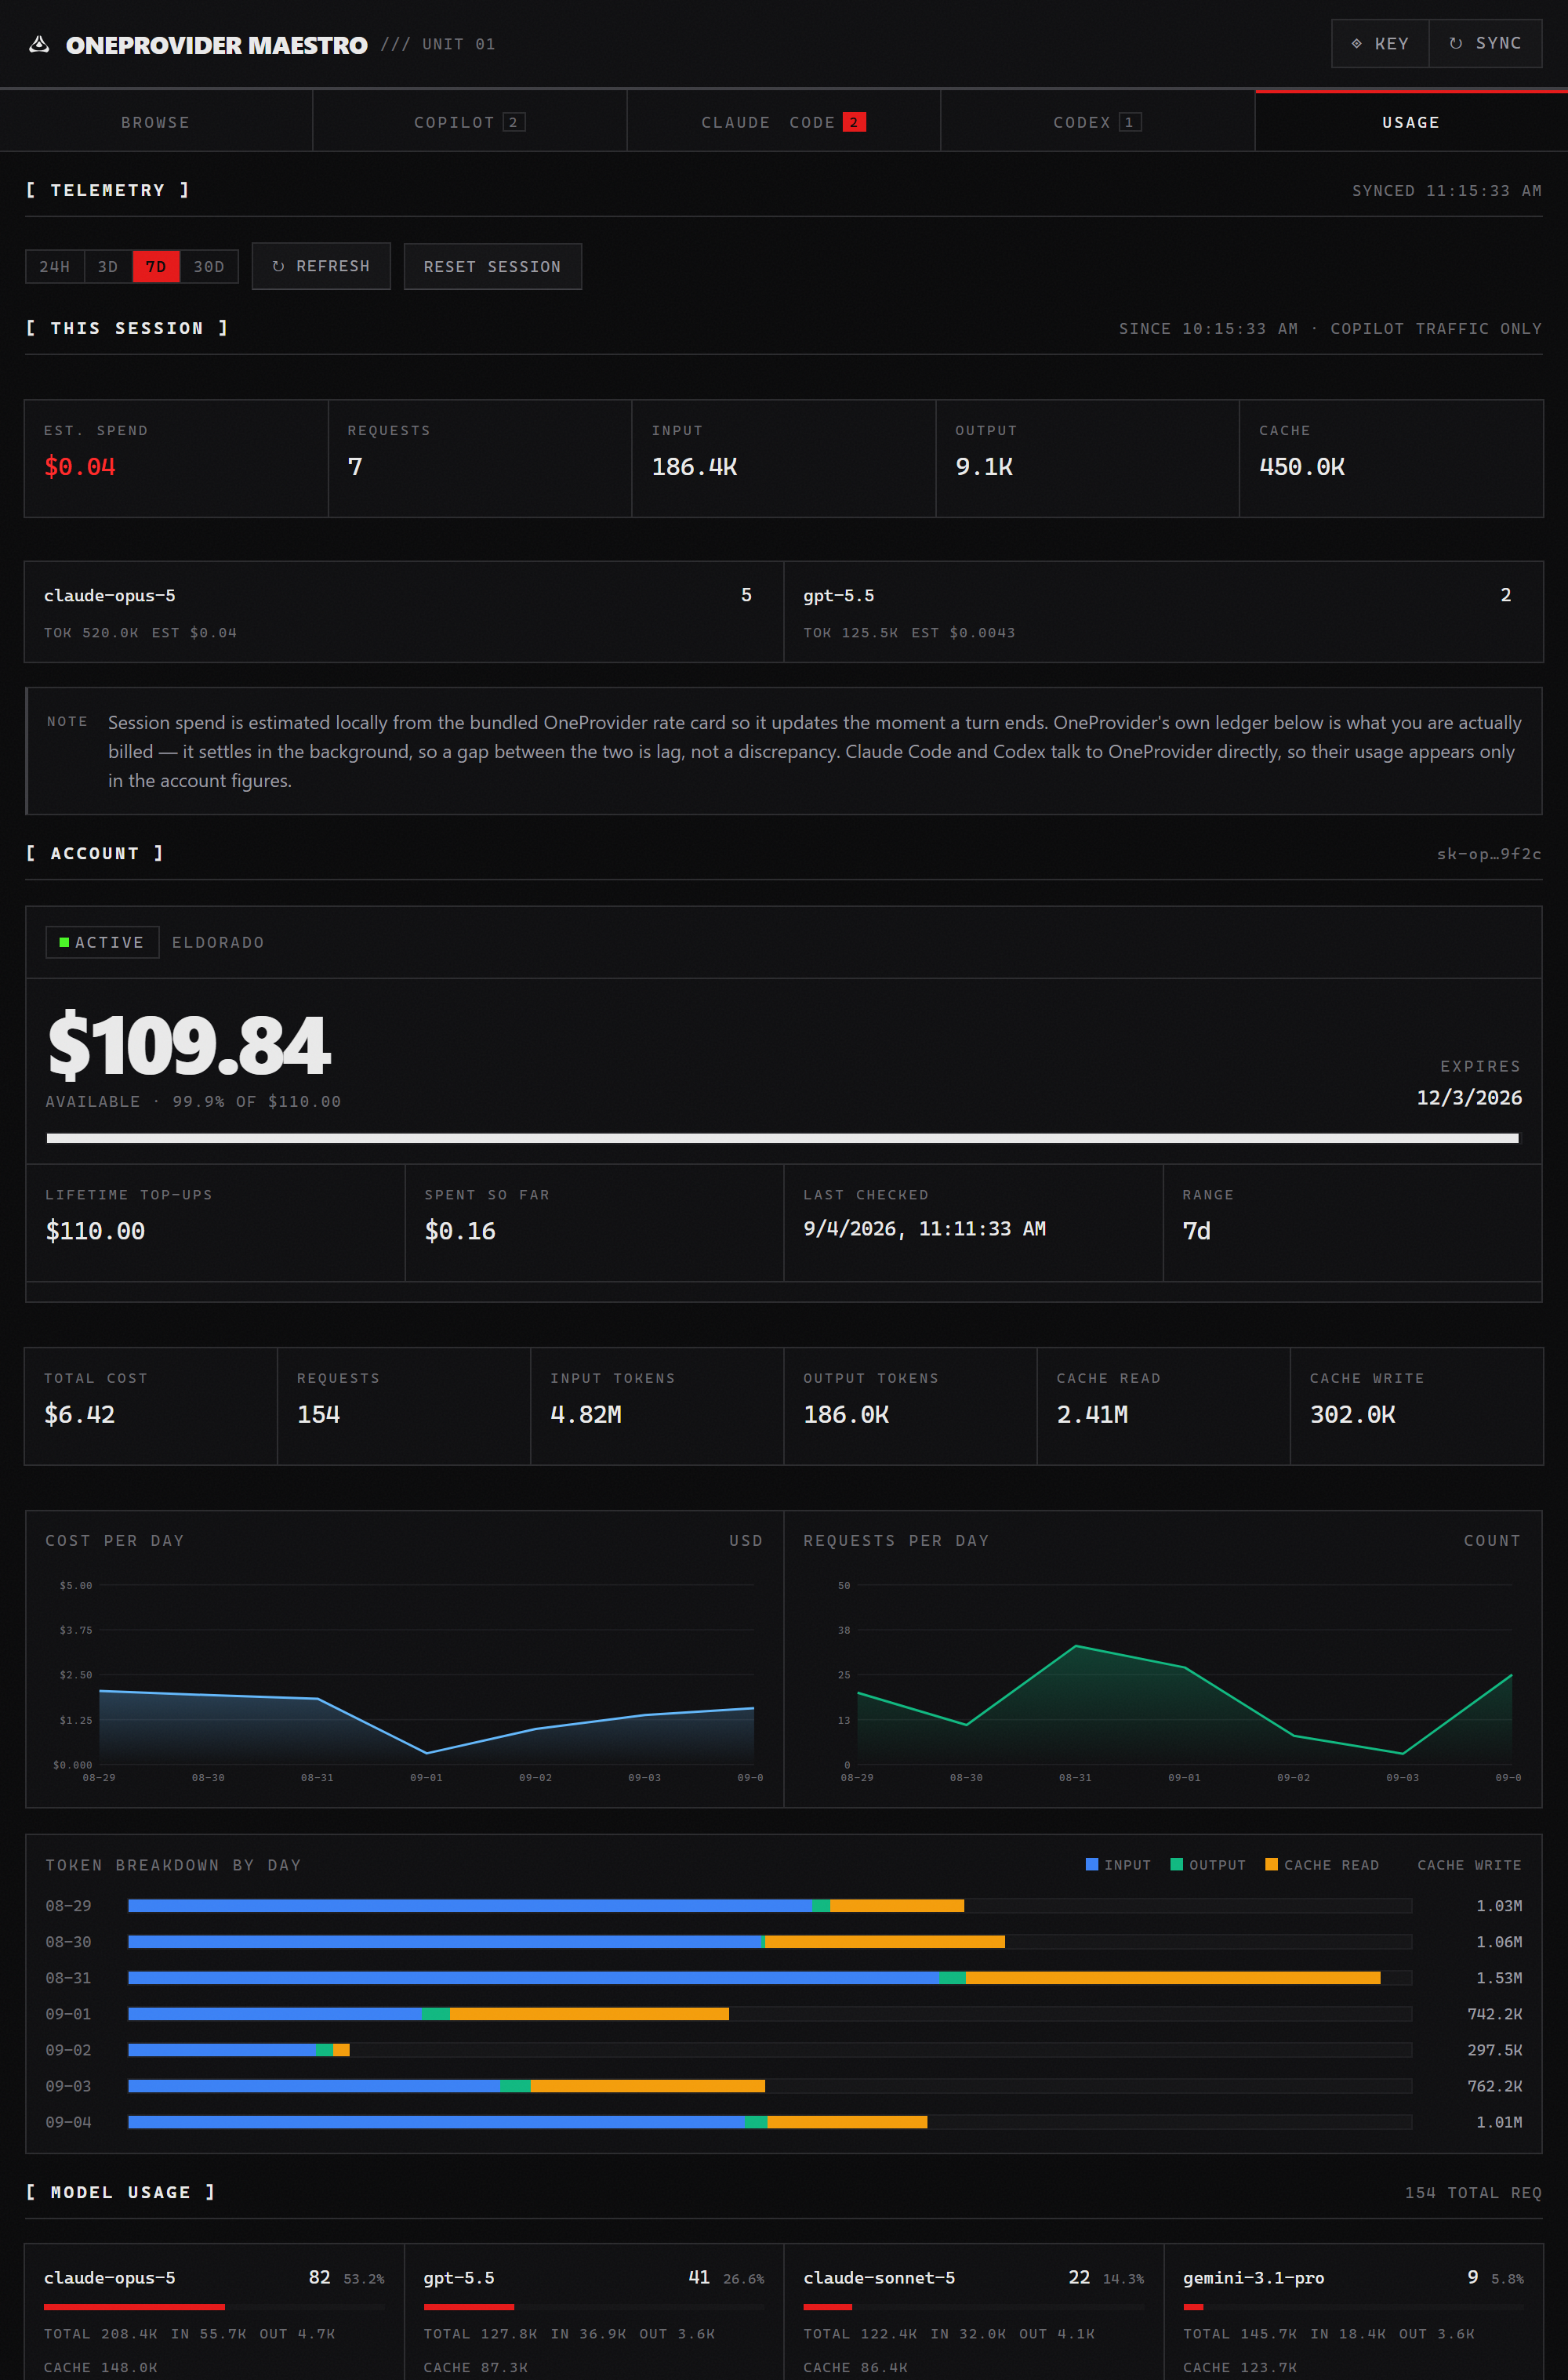The image size is (1568, 2380).
Task: Click the REFRESH button
Action: [x=321, y=266]
